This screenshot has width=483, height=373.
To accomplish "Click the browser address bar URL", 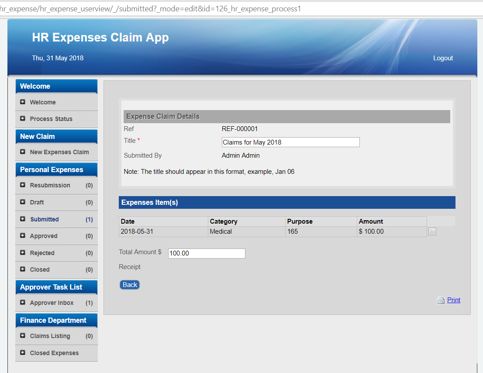I will click(151, 9).
